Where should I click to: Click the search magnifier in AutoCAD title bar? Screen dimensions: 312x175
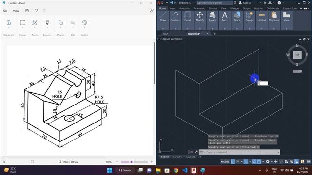click(x=235, y=3)
